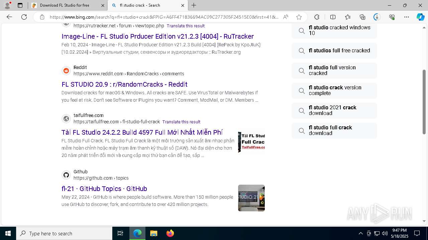Open the Downloads icon

click(x=377, y=17)
